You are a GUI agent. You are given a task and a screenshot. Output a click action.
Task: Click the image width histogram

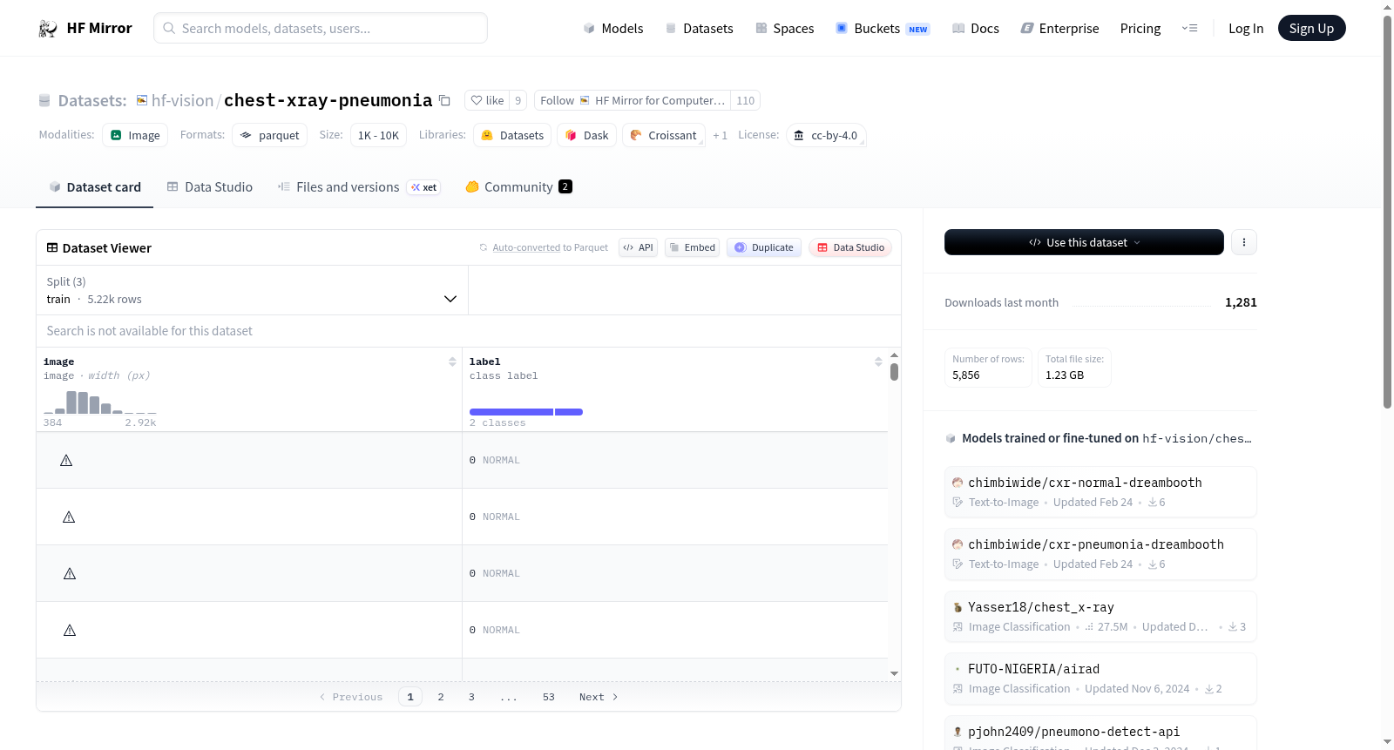[x=100, y=402]
